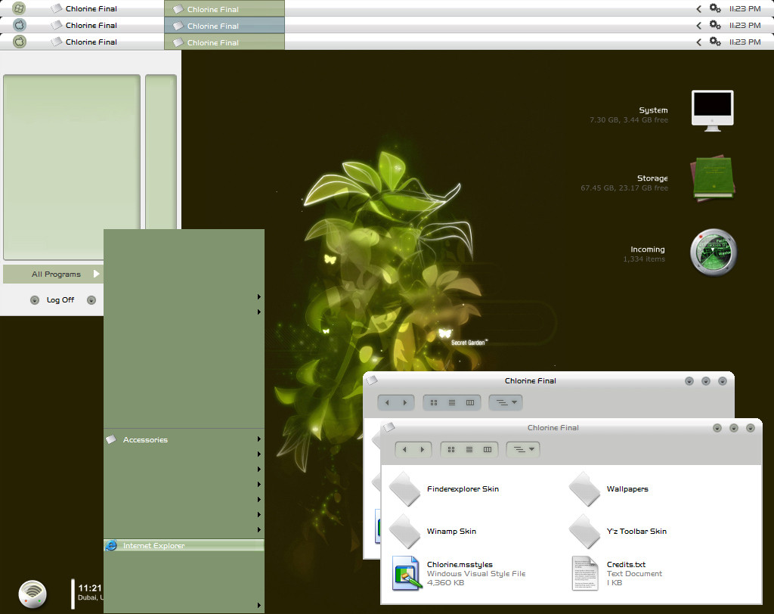Select the Credits.txt document icon
Image resolution: width=774 pixels, height=614 pixels.
click(585, 573)
